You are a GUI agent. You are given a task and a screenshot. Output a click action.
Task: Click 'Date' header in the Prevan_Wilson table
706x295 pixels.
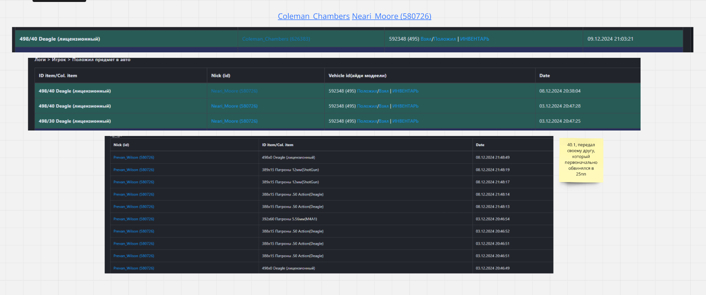[480, 145]
